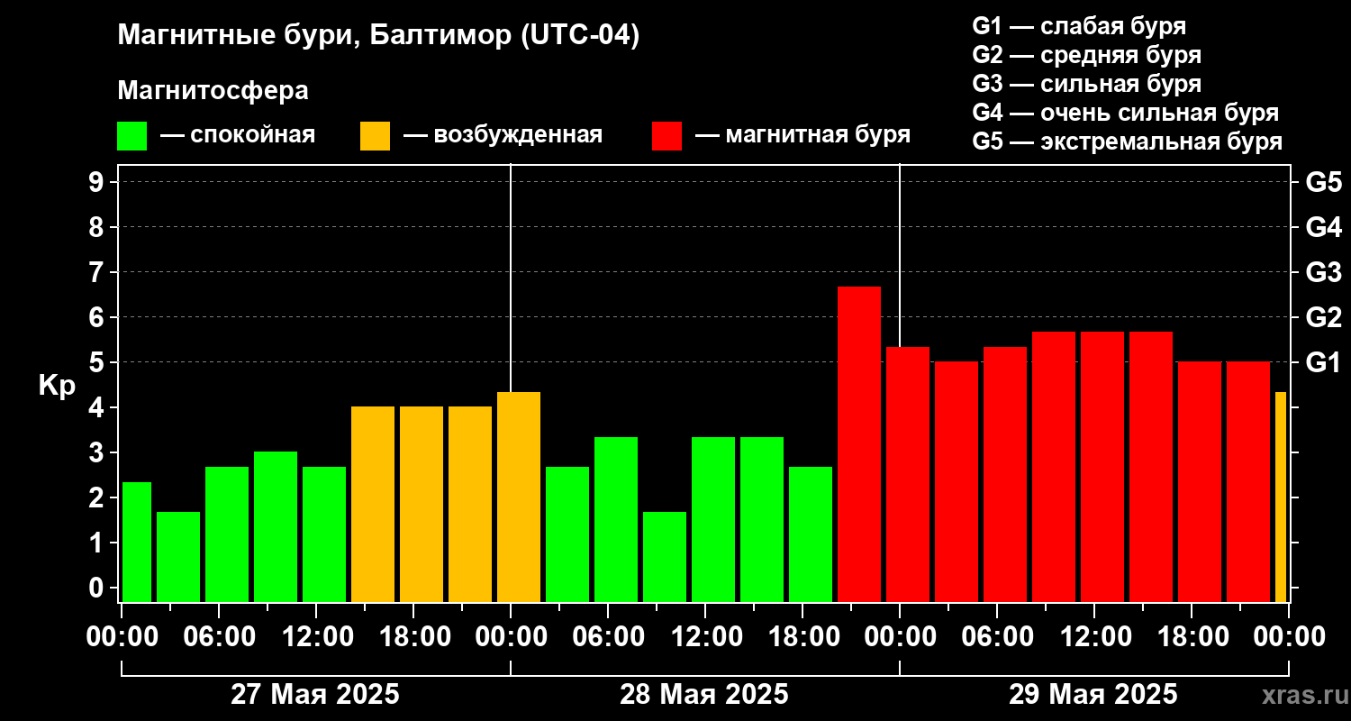
Task: Click the green 'спокойная' legend swatch
Action: click(x=131, y=136)
